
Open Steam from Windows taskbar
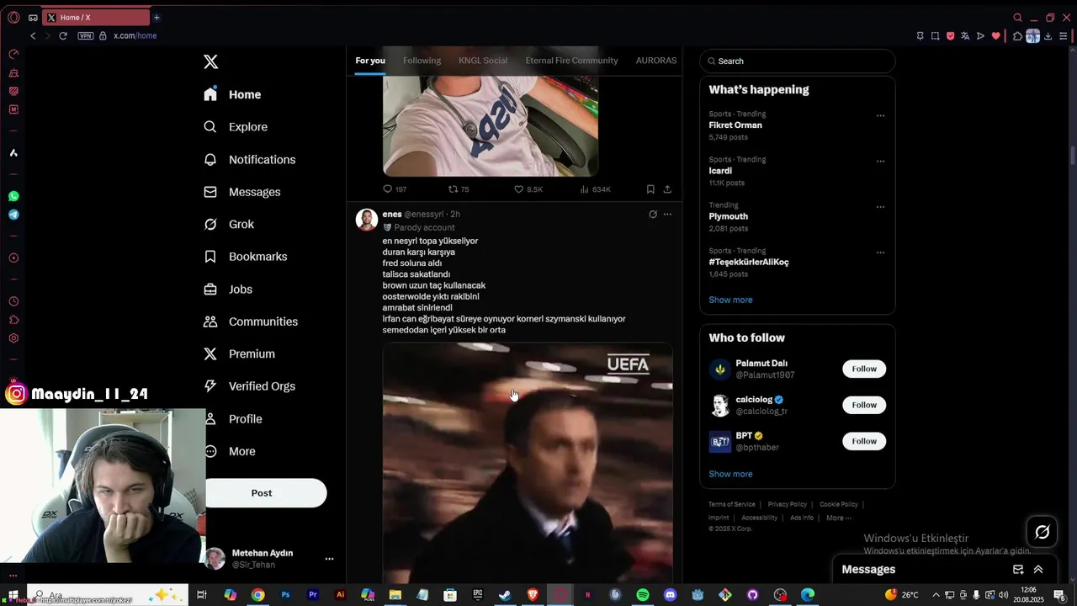click(505, 595)
